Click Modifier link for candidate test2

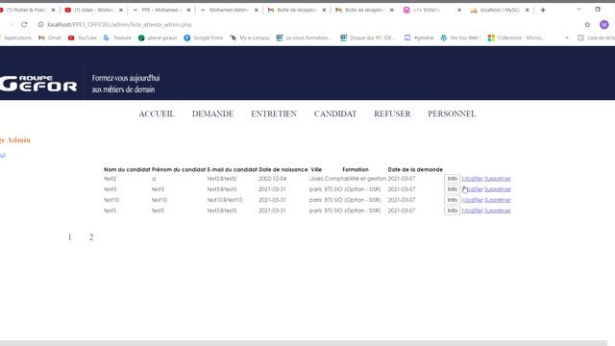pos(472,179)
